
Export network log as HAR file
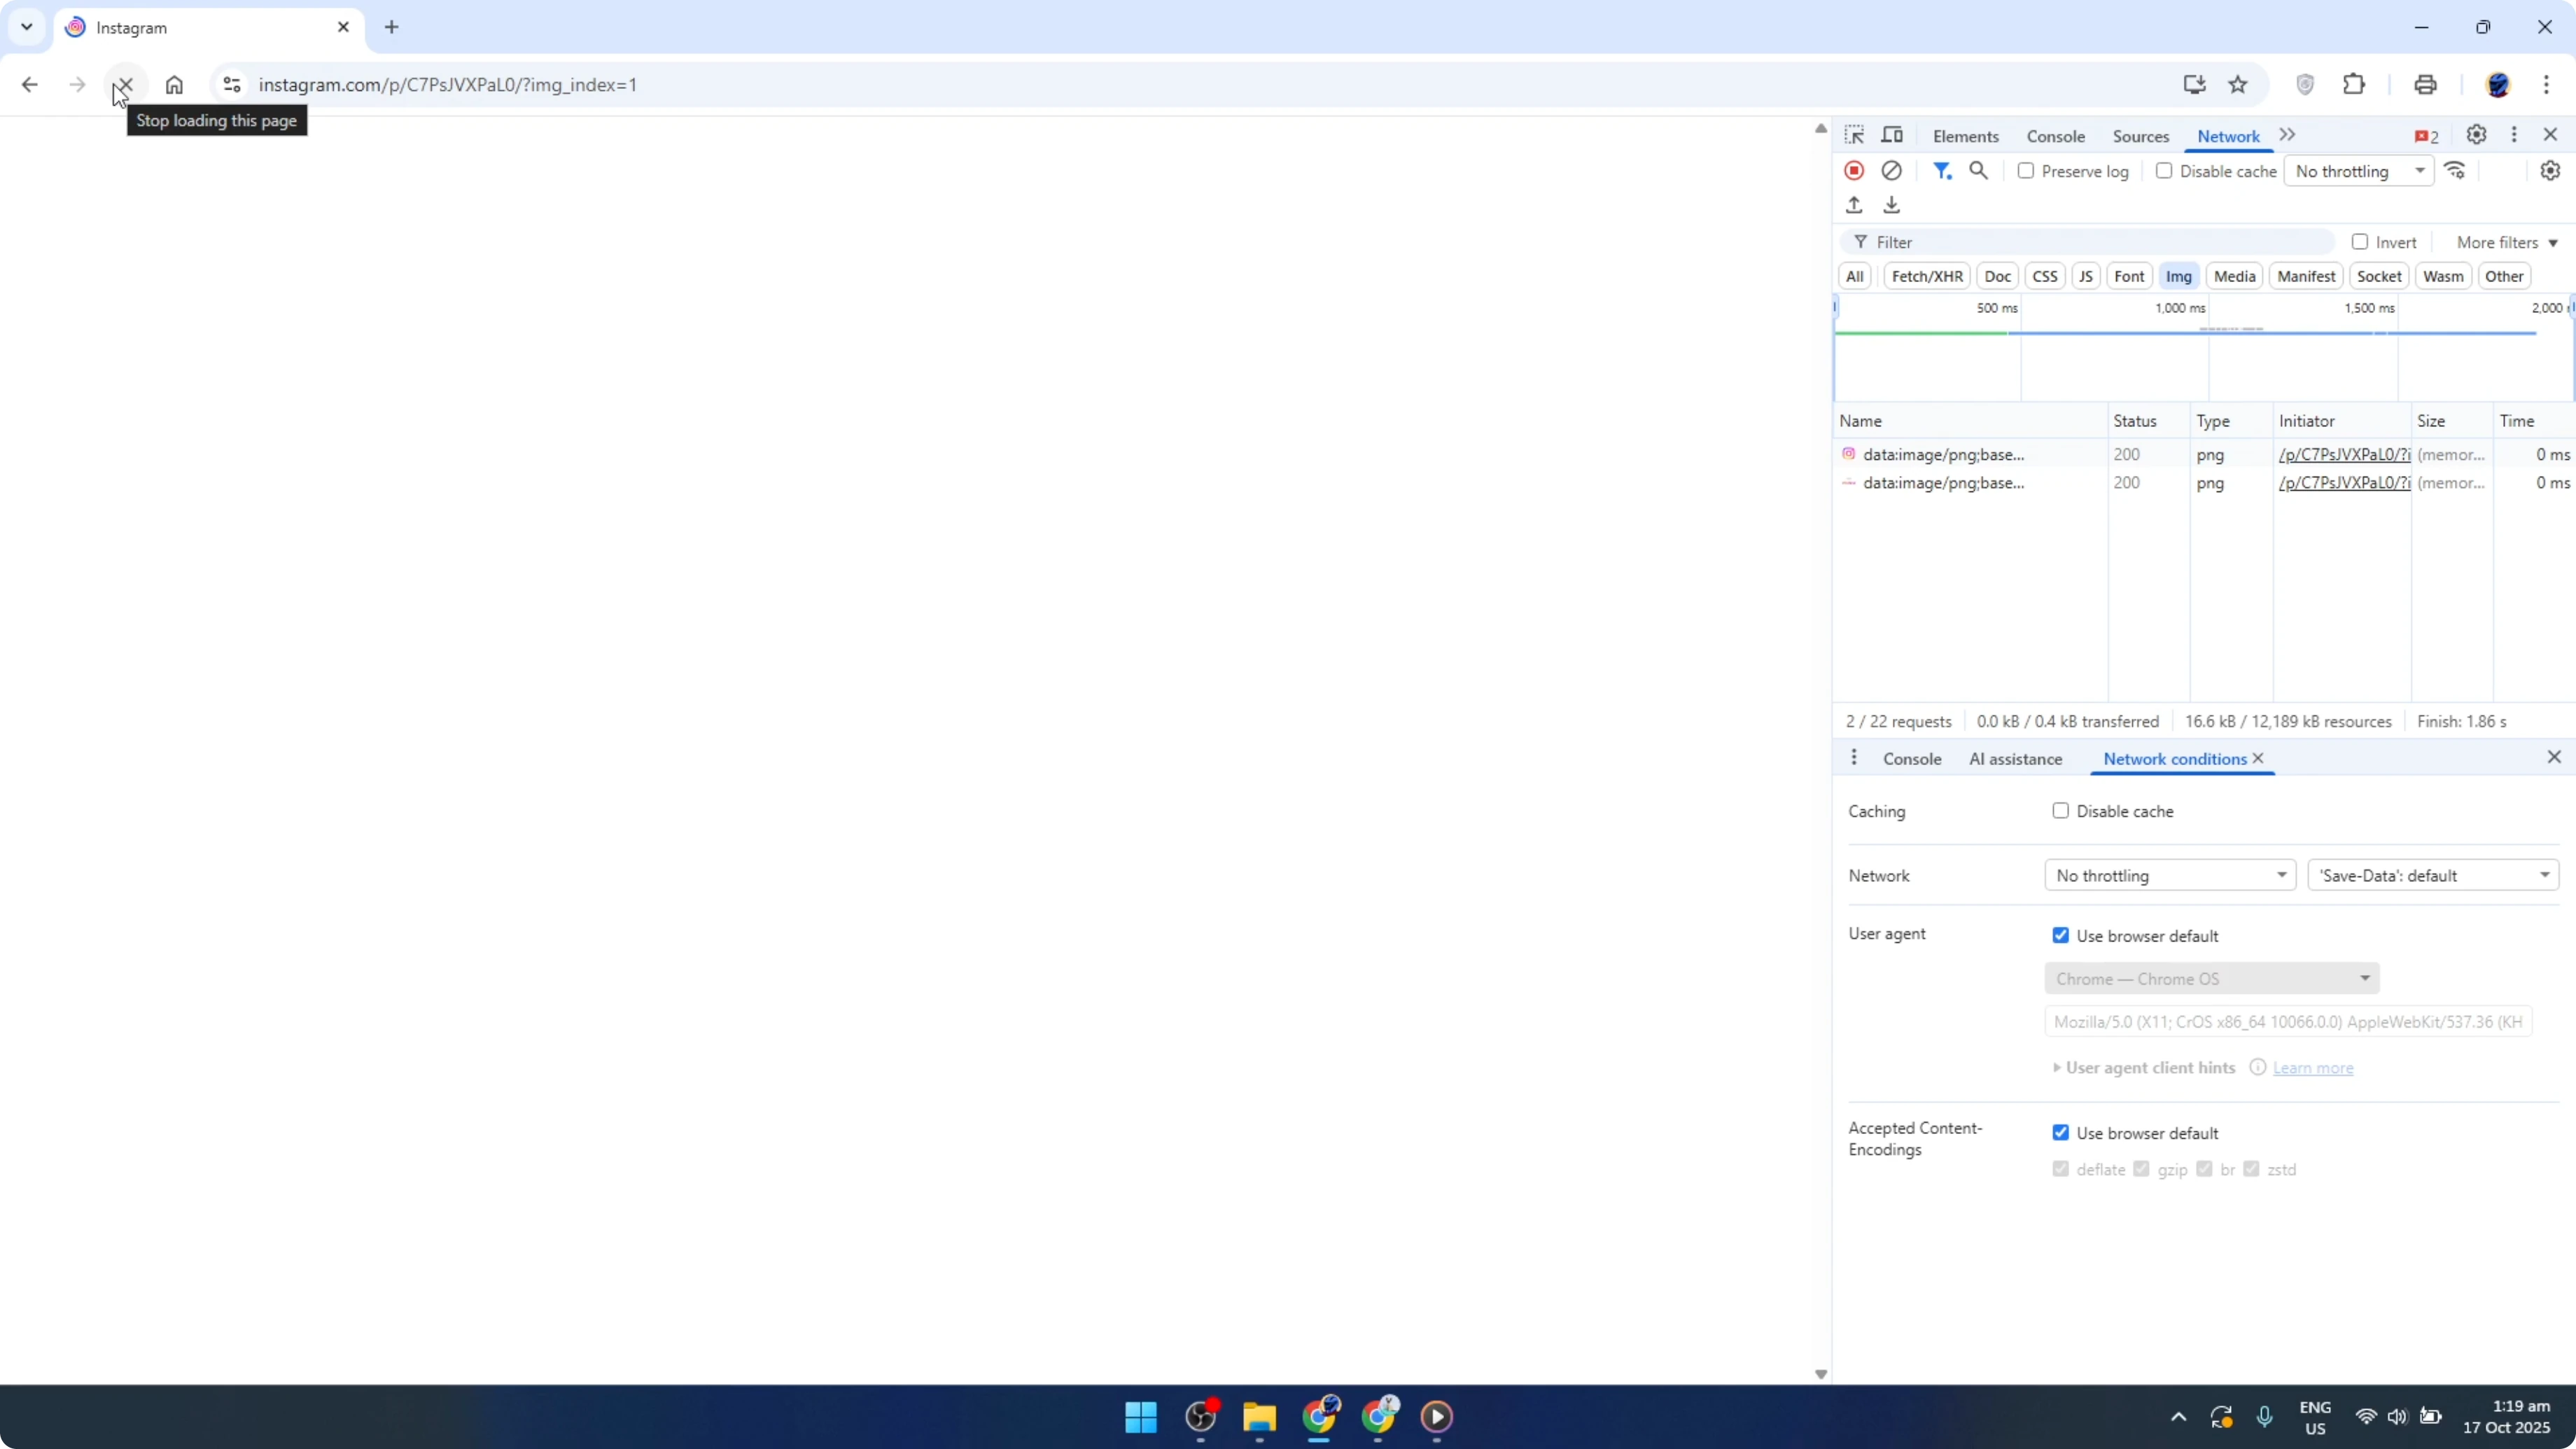point(1892,204)
